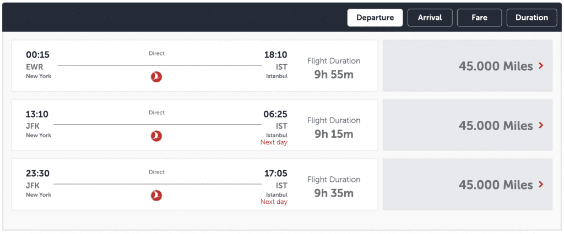
Task: Sort flights by Departure
Action: click(x=375, y=18)
